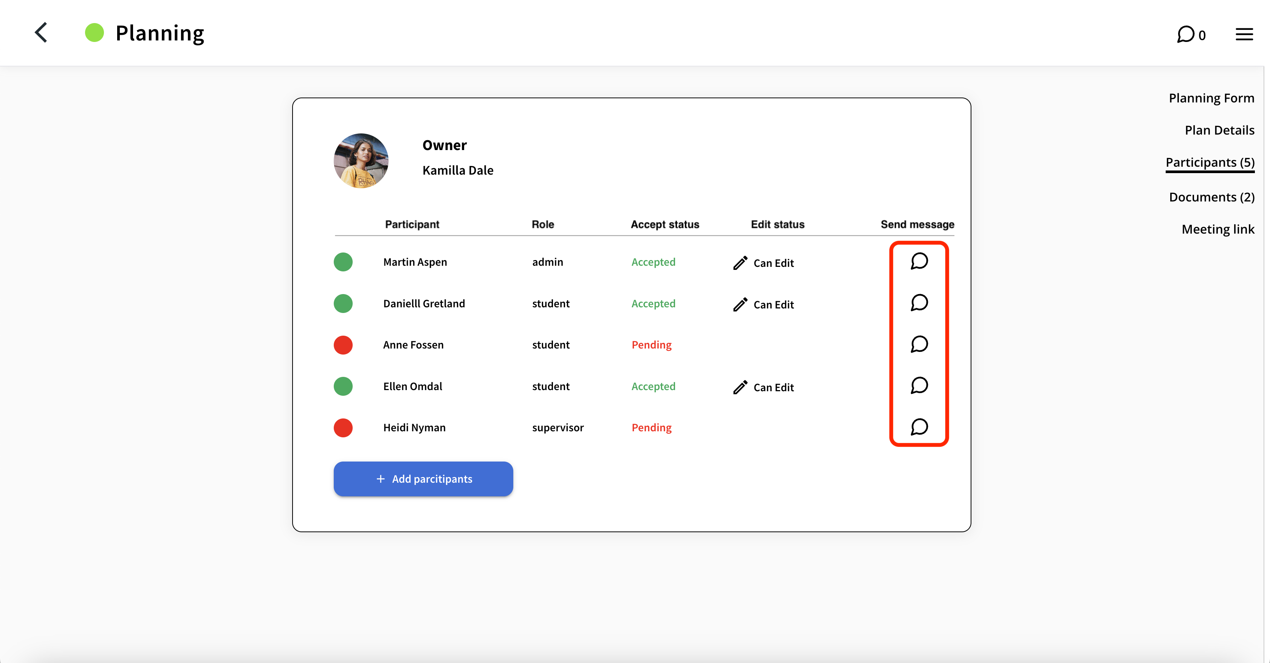The image size is (1270, 663).
Task: Message Heidi Nyman via chat icon
Action: coord(919,427)
